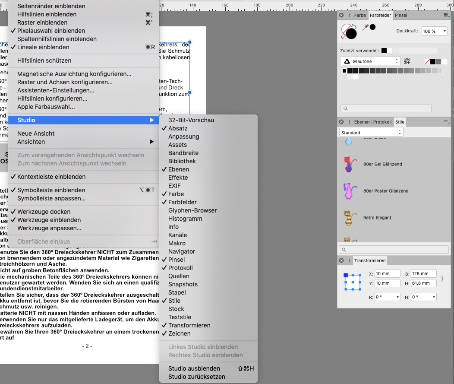Click the B width field

click(x=424, y=274)
